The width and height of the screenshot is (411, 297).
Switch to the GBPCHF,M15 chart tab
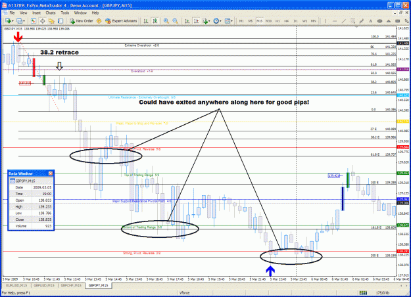71,285
